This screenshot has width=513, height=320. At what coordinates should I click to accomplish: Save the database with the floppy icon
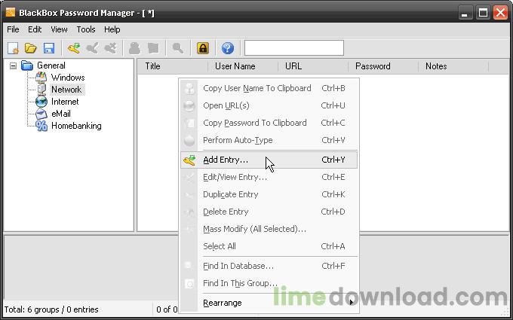coord(49,48)
